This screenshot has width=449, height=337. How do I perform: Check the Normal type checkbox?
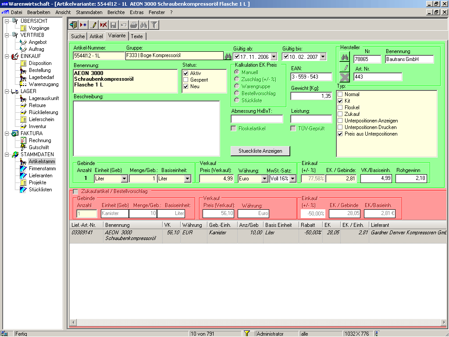(x=340, y=94)
